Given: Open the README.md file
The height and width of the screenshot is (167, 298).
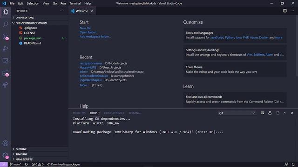Looking at the screenshot, I should click(40, 43).
